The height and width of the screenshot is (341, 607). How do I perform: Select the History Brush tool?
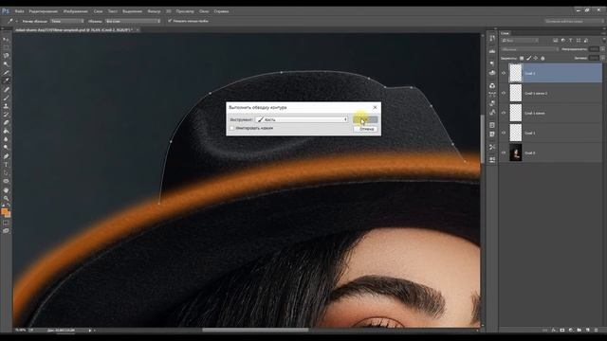click(6, 115)
